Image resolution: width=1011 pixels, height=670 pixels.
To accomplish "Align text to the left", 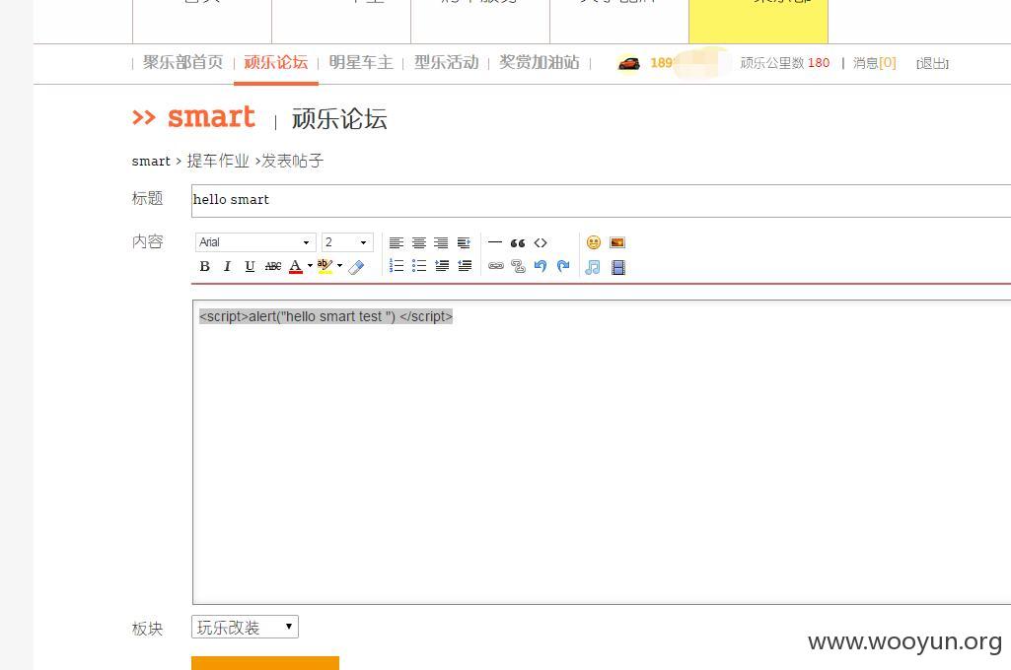I will click(x=397, y=242).
